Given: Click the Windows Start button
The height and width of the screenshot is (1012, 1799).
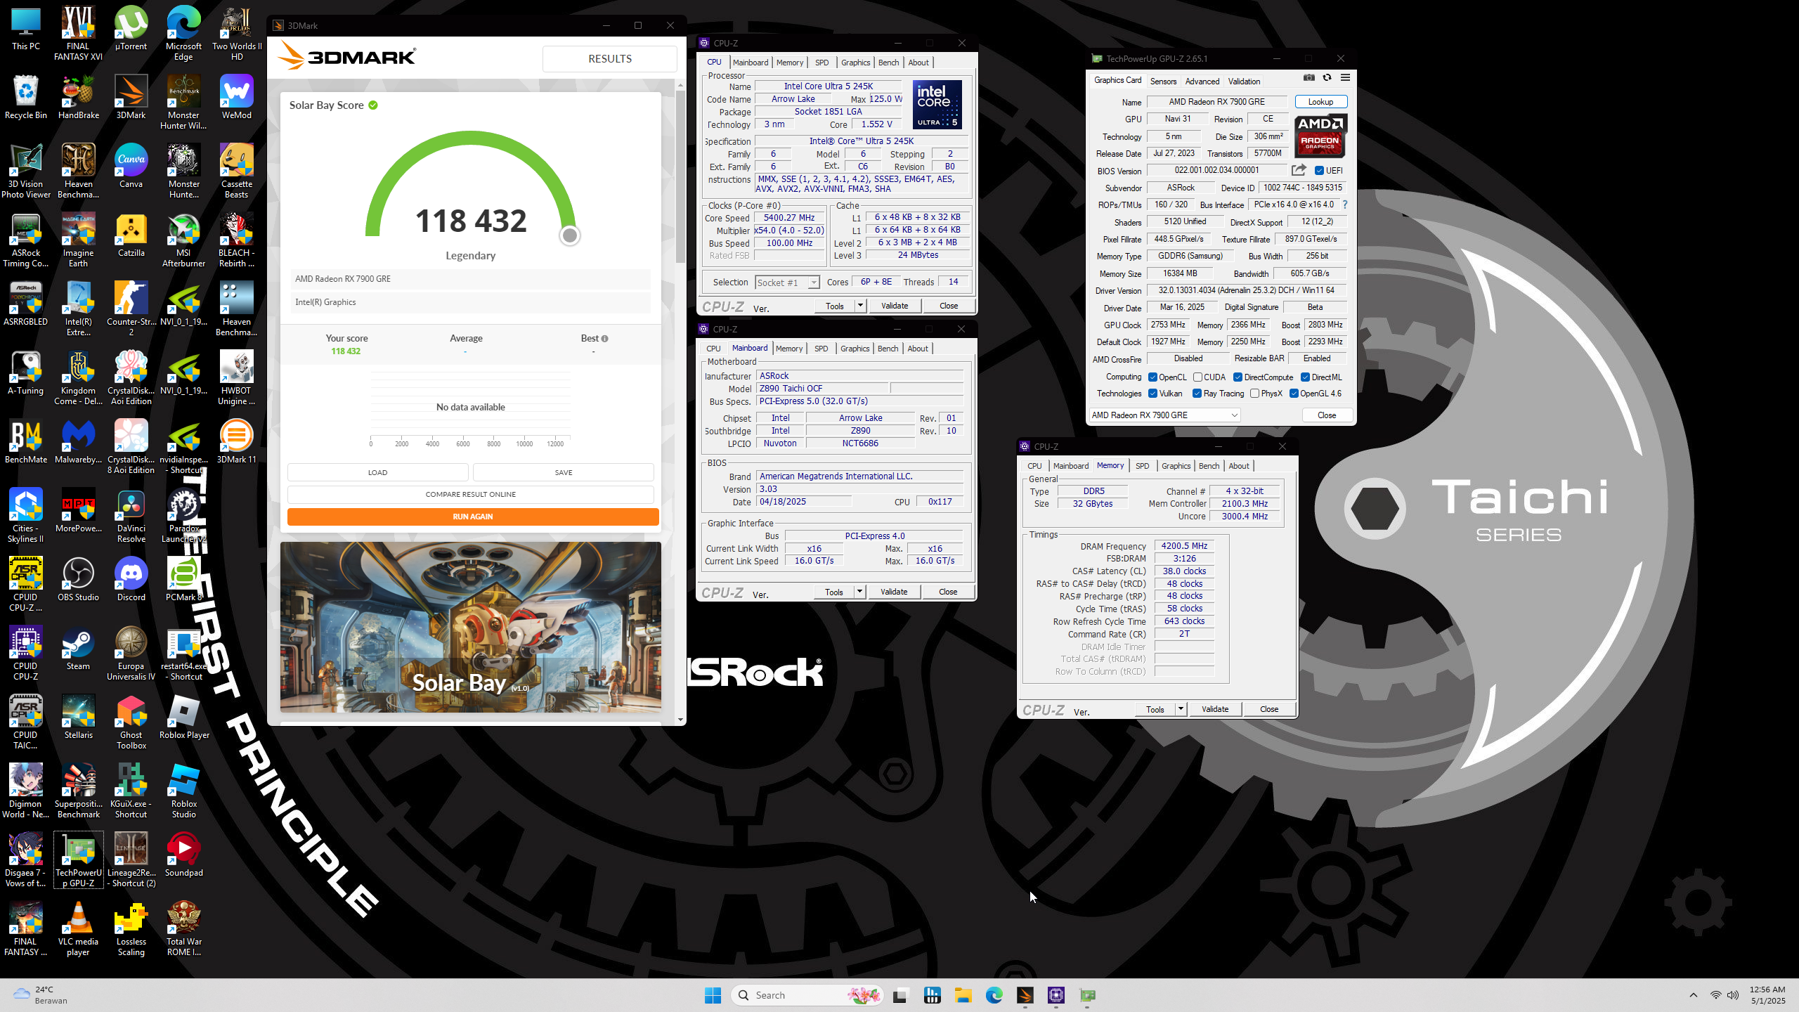Looking at the screenshot, I should pyautogui.click(x=713, y=995).
